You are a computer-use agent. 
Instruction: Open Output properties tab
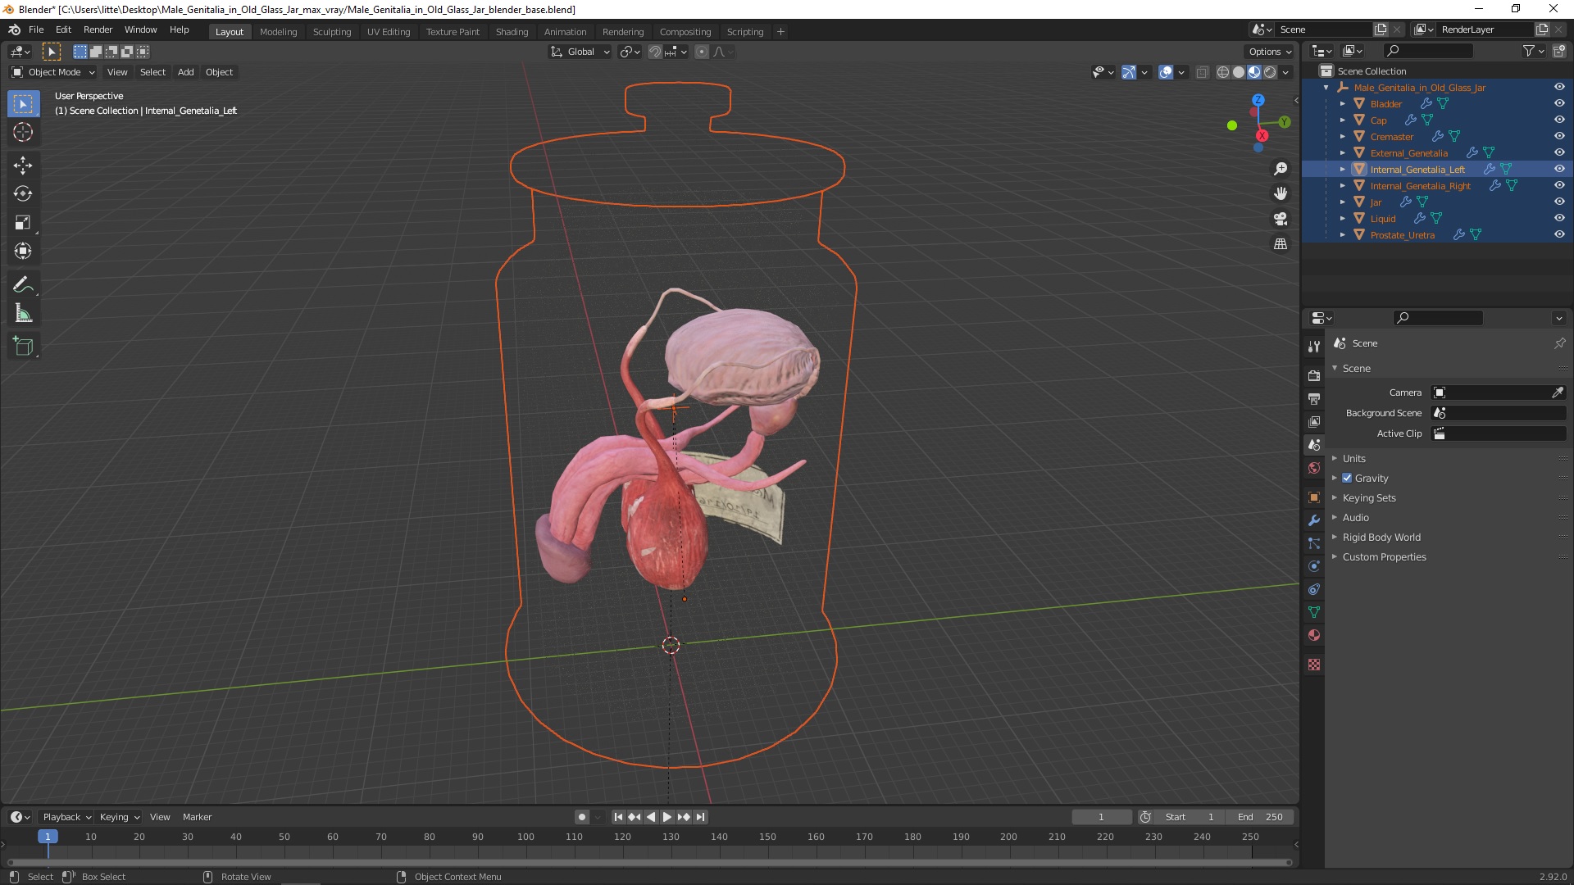point(1314,399)
